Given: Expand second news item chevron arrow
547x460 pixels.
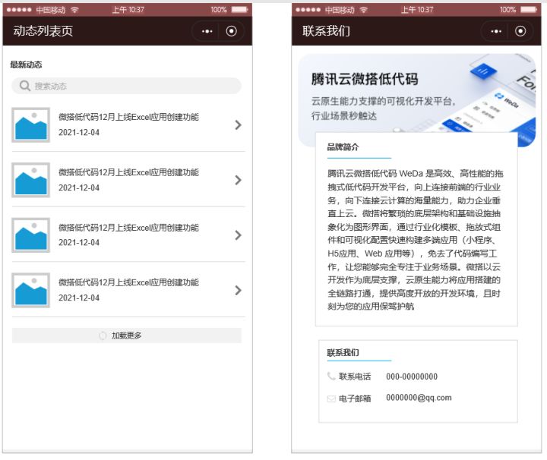Looking at the screenshot, I should tap(239, 180).
